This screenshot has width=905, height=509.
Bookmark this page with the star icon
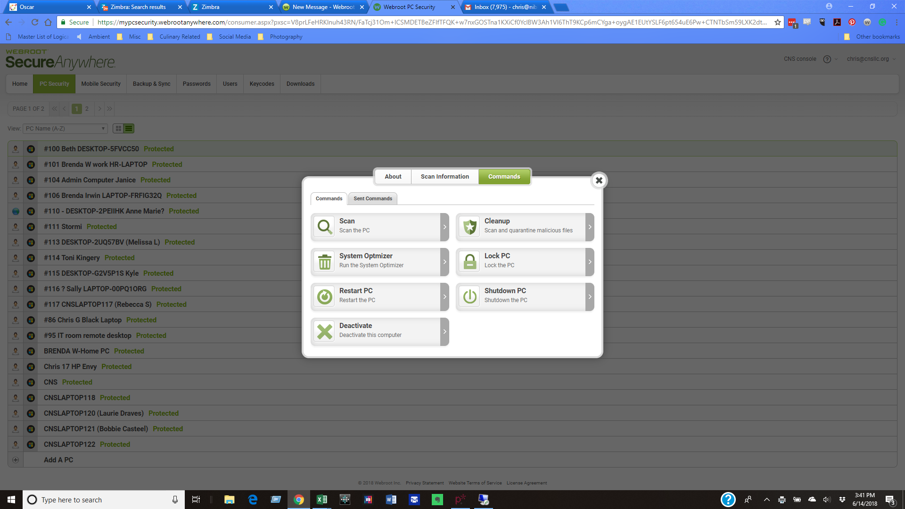[x=778, y=22]
